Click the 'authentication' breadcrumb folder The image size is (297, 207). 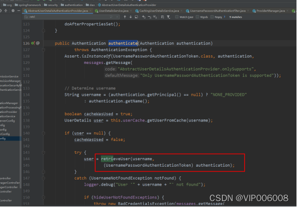click(x=71, y=5)
